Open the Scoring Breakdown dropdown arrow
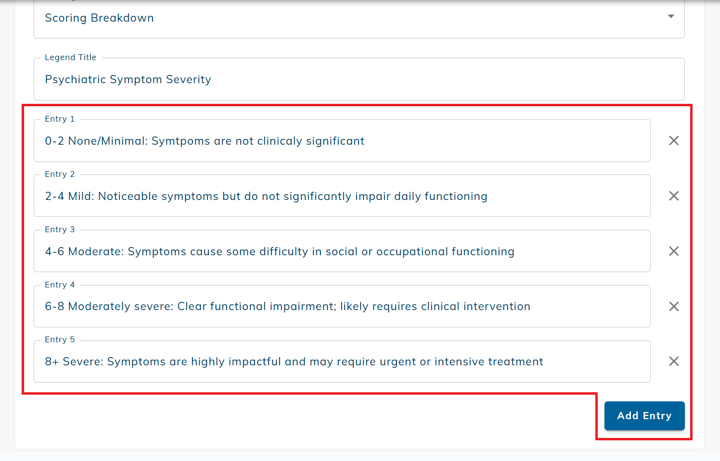 pyautogui.click(x=671, y=17)
